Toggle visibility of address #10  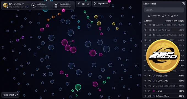(145, 71)
